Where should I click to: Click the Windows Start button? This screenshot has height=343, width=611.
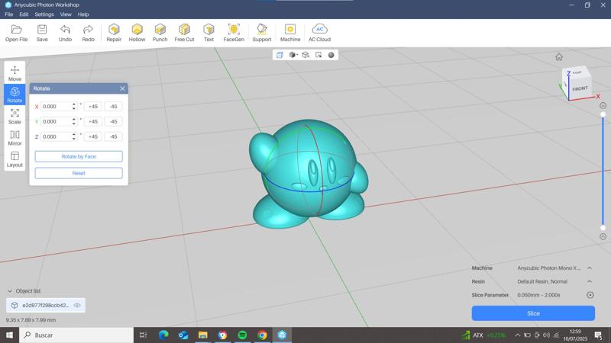[x=9, y=335]
